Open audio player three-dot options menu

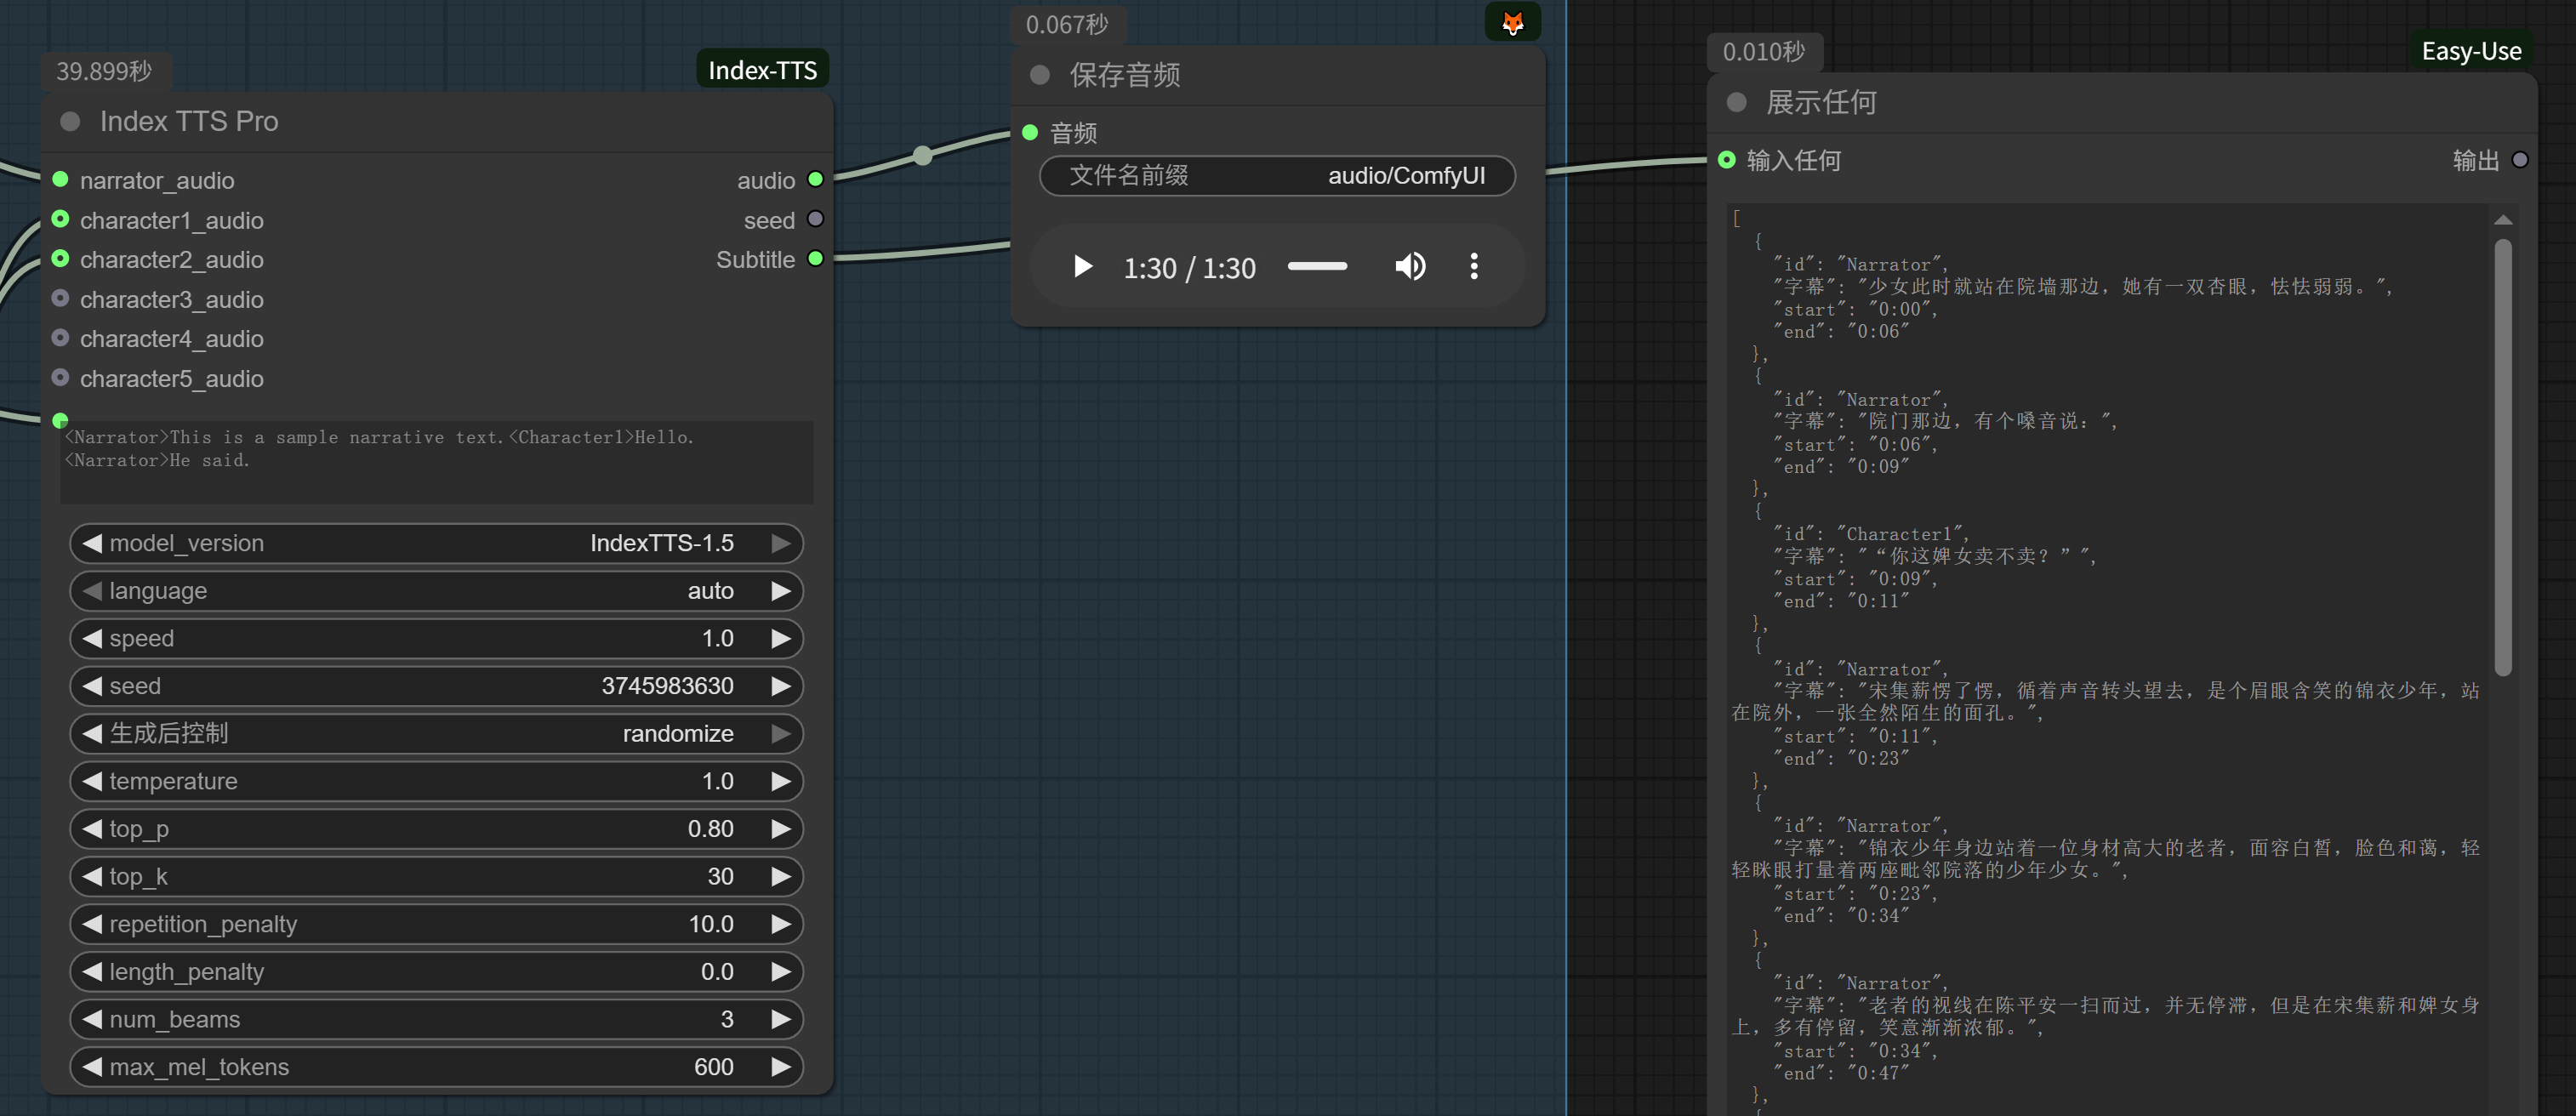coord(1473,267)
